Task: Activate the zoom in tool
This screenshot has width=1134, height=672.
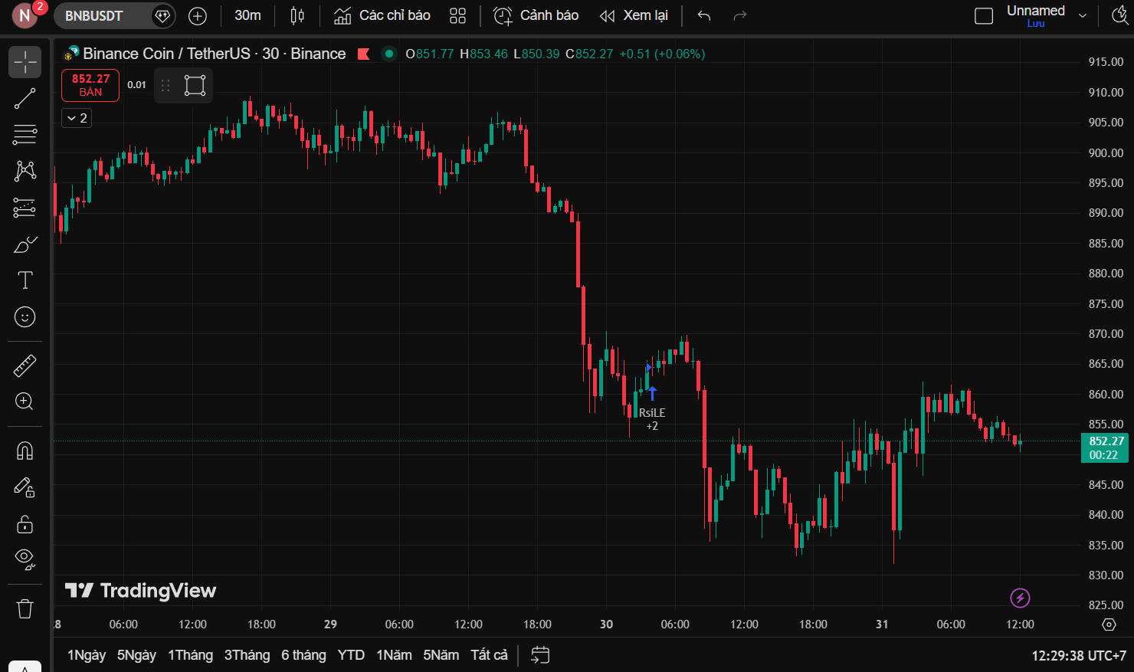Action: click(x=25, y=402)
